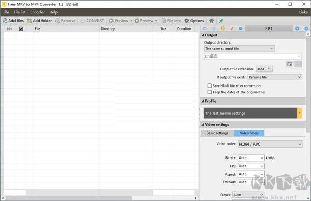Viewport: 311px width, 201px height.
Task: Click the Links button in the menu bar
Action: (x=303, y=12)
